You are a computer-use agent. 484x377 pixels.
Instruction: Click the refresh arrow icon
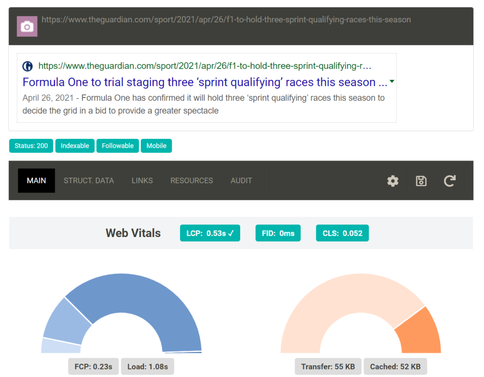pyautogui.click(x=450, y=181)
